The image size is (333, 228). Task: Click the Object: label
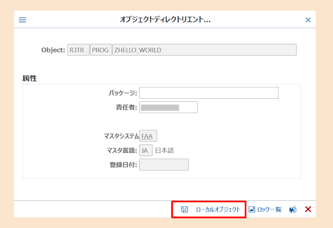[x=53, y=50]
